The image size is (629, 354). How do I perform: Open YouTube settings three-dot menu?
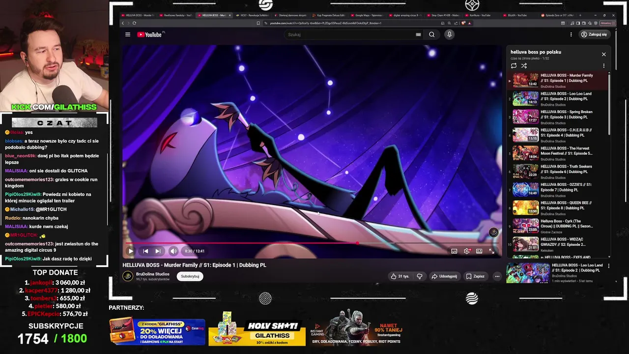(571, 34)
